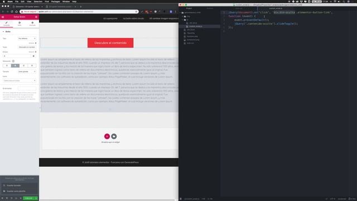Open the Spotlight search icon in menu bar
The width and height of the screenshot is (357, 201).
point(344,2)
